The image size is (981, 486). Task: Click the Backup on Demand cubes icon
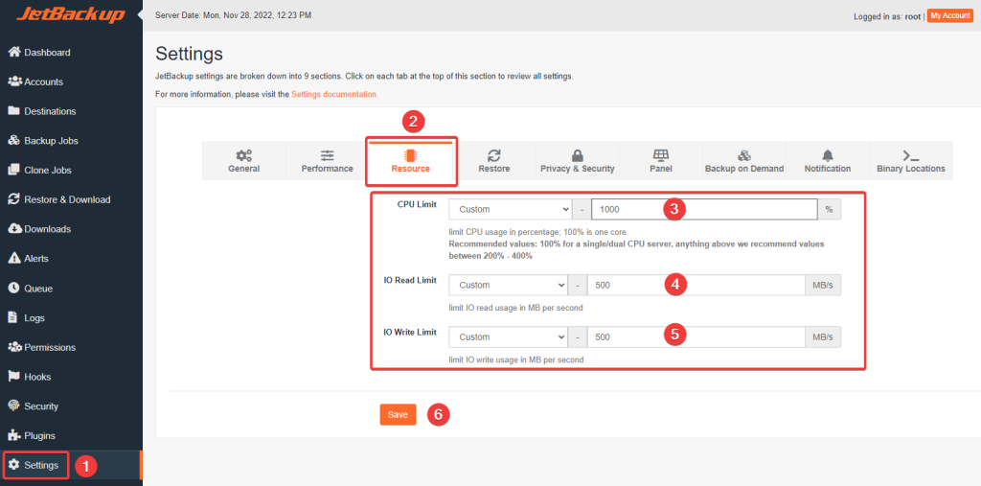click(x=744, y=155)
